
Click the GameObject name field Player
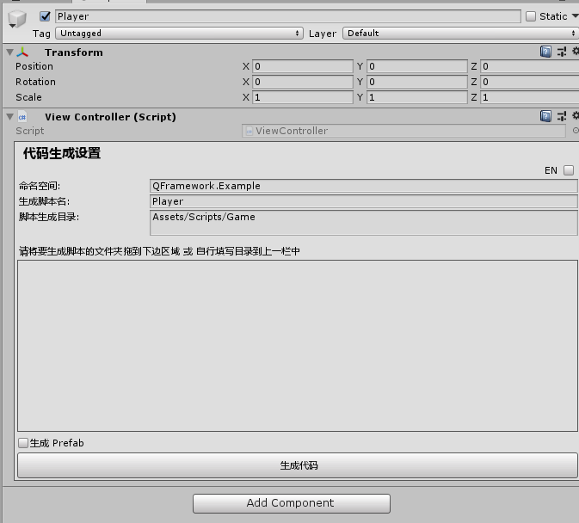288,16
